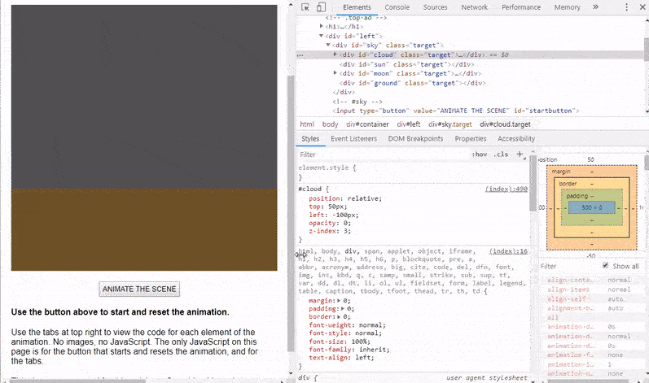
Task: Expand the div#cloud node in DOM tree
Action: pos(335,54)
